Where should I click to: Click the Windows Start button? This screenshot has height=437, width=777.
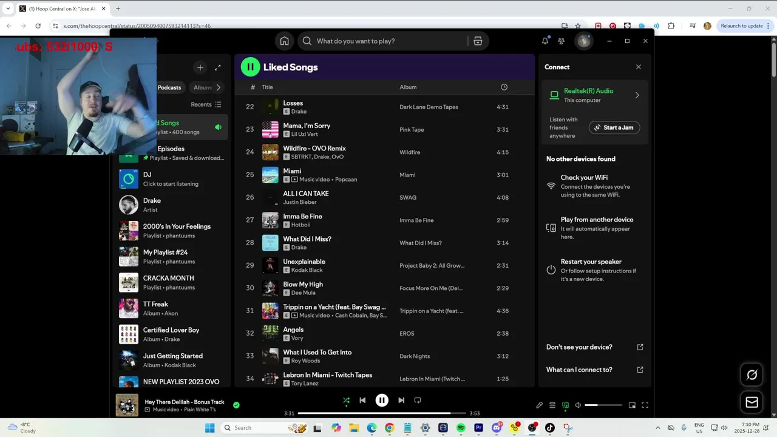pyautogui.click(x=209, y=428)
